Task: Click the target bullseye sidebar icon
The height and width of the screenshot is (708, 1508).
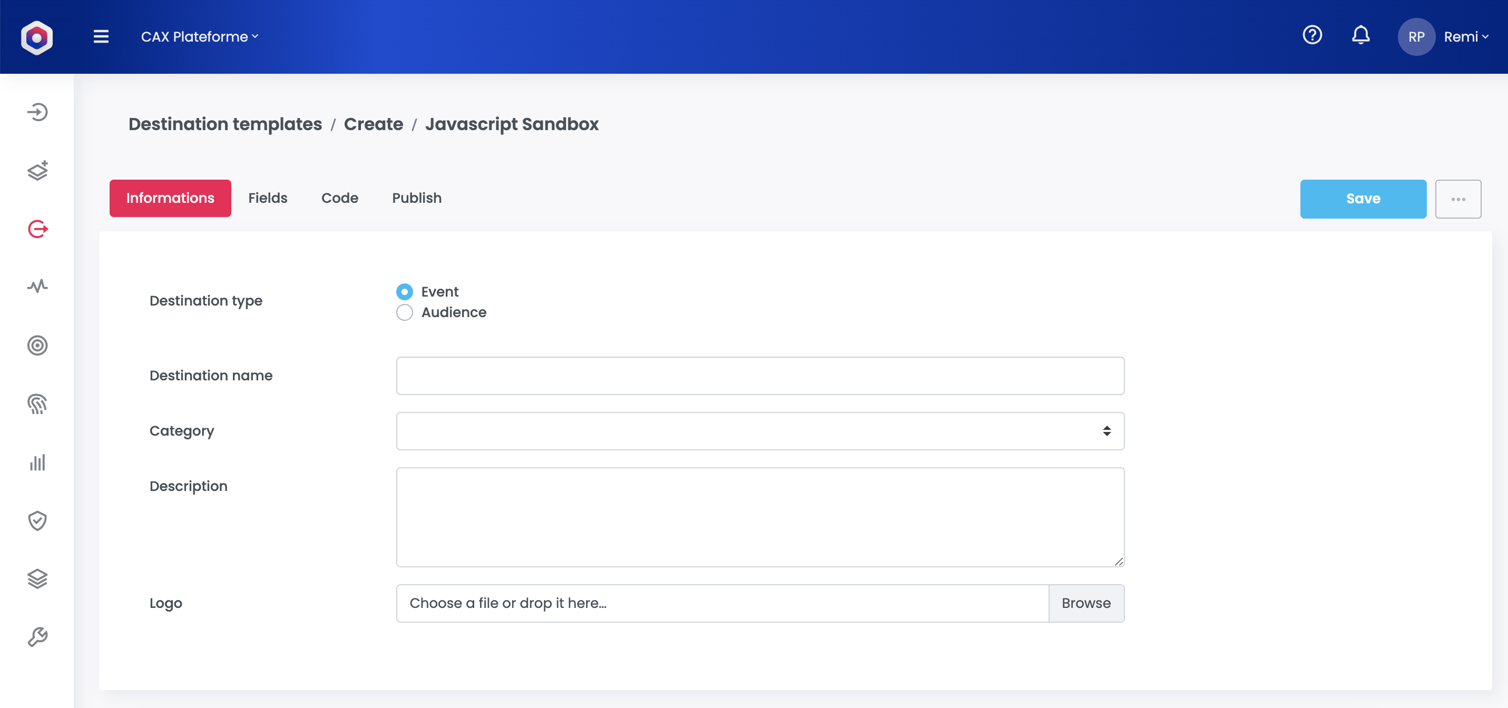Action: [x=37, y=345]
